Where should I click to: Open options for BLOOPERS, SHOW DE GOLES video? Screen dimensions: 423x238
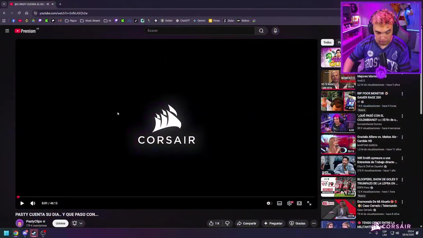coord(402,179)
